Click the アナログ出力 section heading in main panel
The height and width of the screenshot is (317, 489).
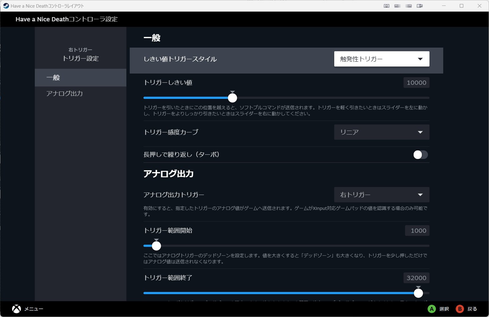pyautogui.click(x=168, y=174)
